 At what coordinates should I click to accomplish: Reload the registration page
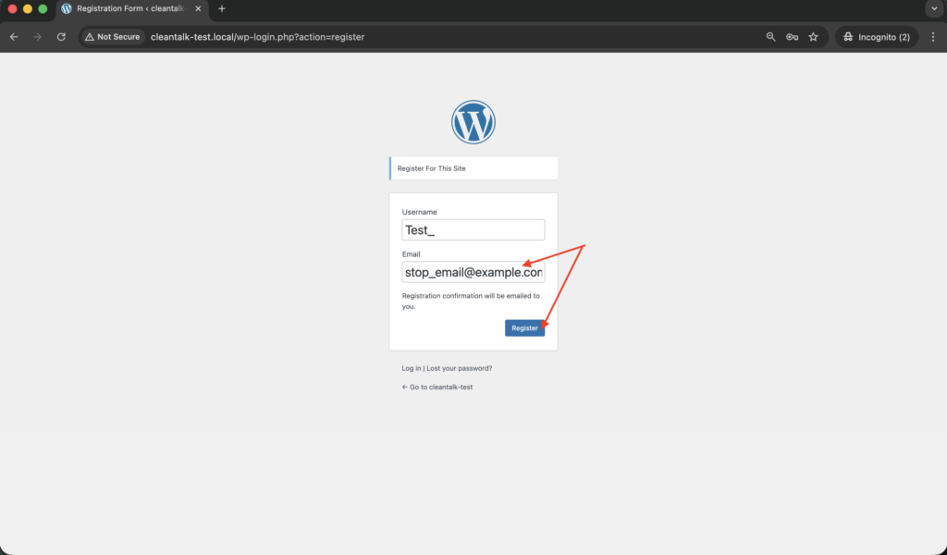point(61,37)
